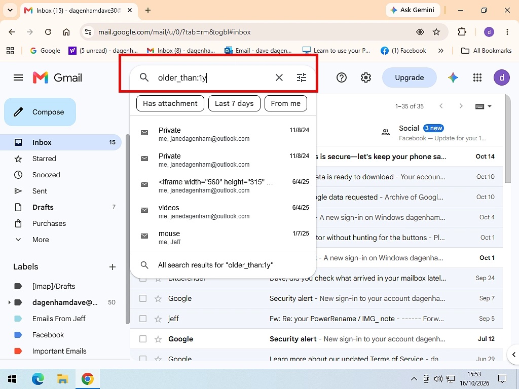Go to the older page arrow
The height and width of the screenshot is (389, 519).
pos(461,106)
